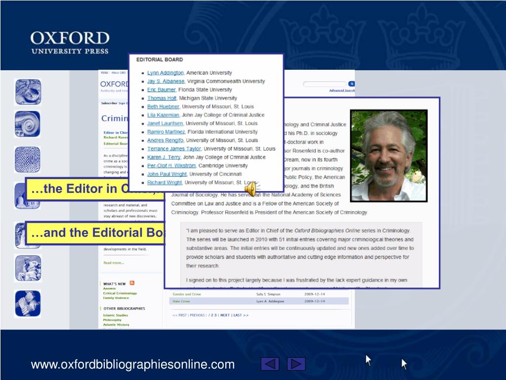Click the speaker audio icon

coord(252,188)
